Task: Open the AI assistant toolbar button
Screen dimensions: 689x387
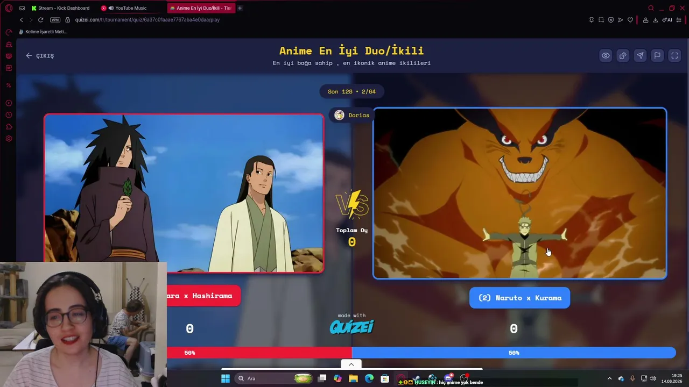Action: coord(667,20)
